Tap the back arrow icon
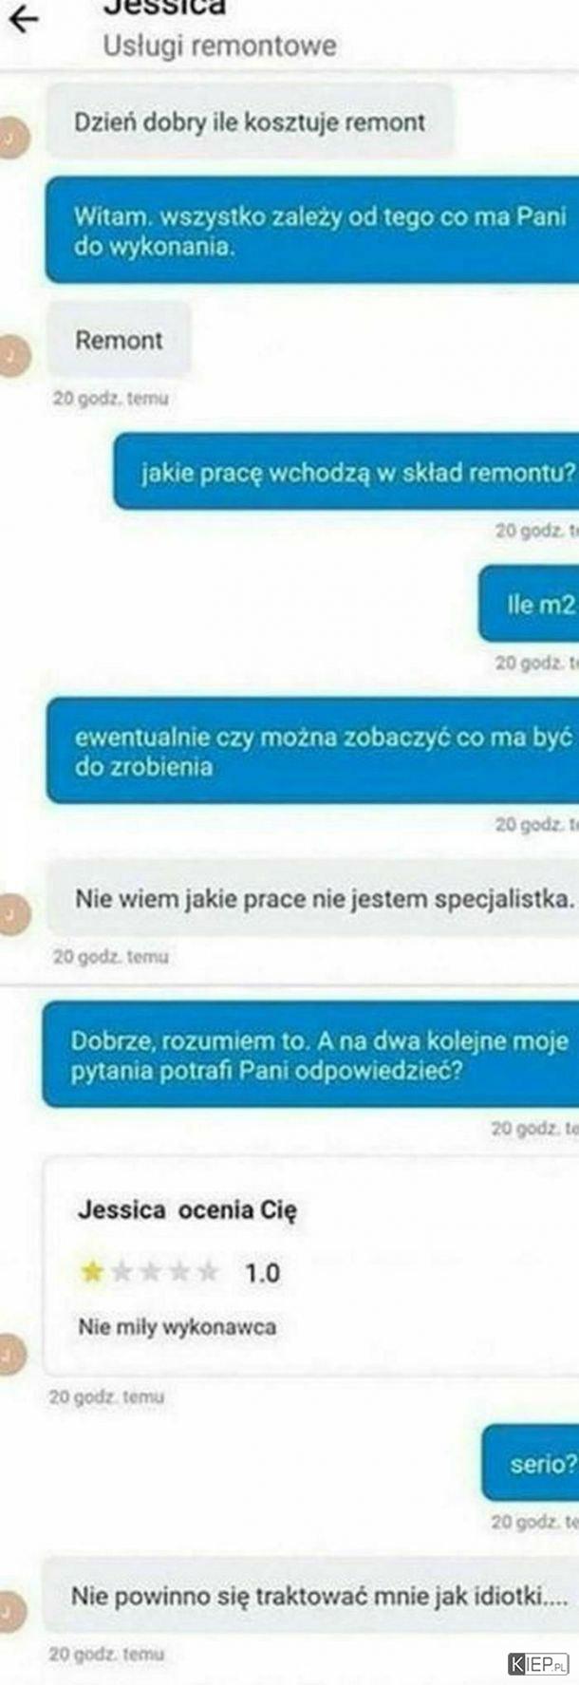The image size is (579, 1685). click(24, 18)
